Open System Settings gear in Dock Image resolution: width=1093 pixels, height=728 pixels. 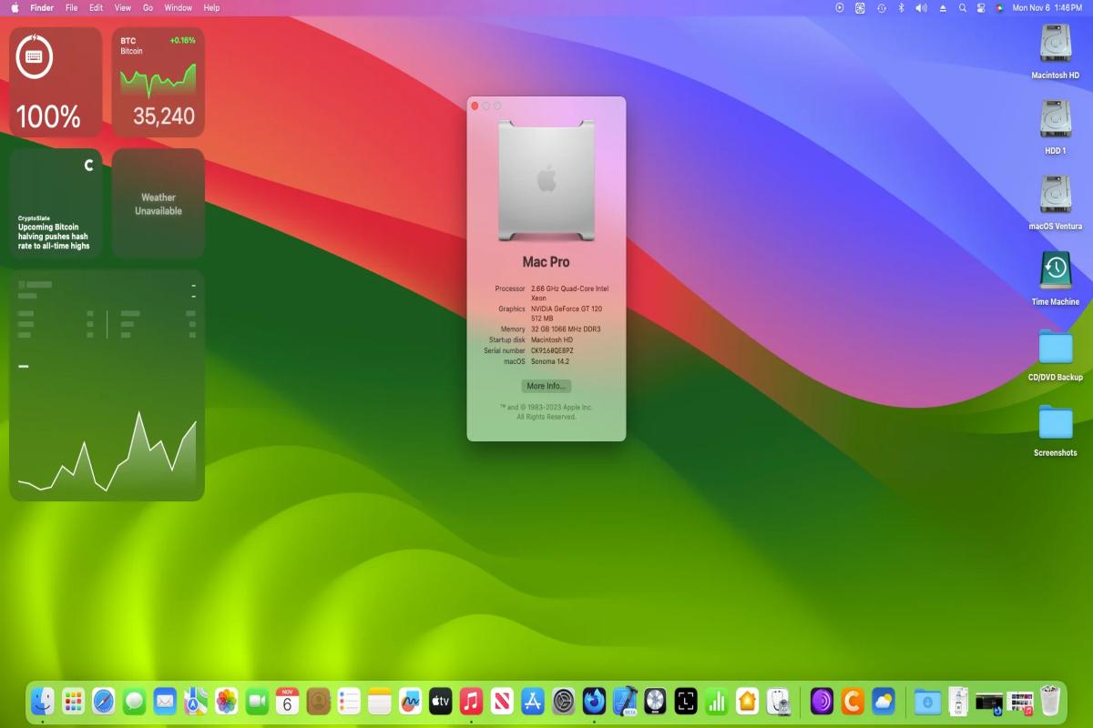pyautogui.click(x=564, y=702)
